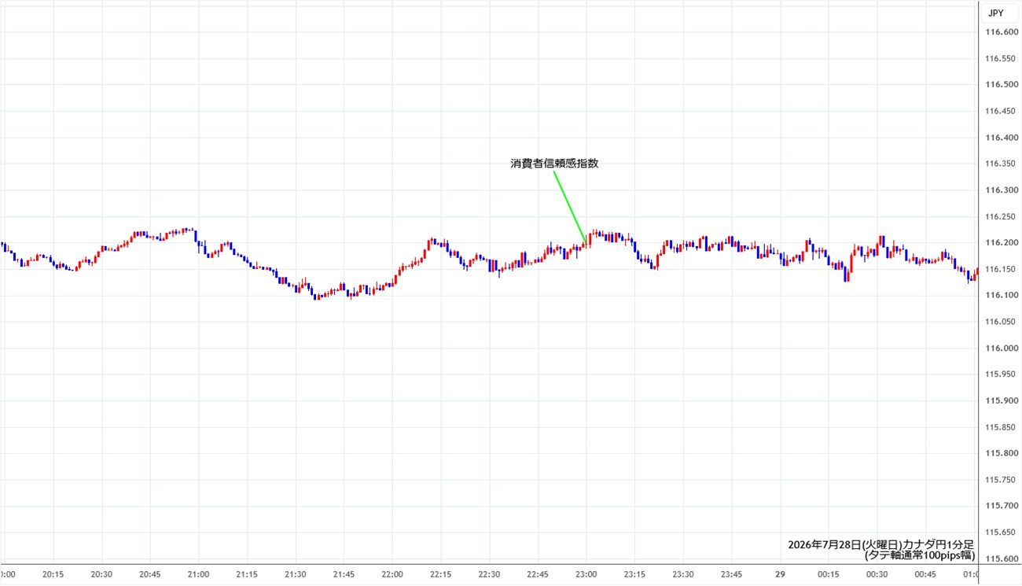
Task: Click the JPY currency label
Action: (x=995, y=13)
